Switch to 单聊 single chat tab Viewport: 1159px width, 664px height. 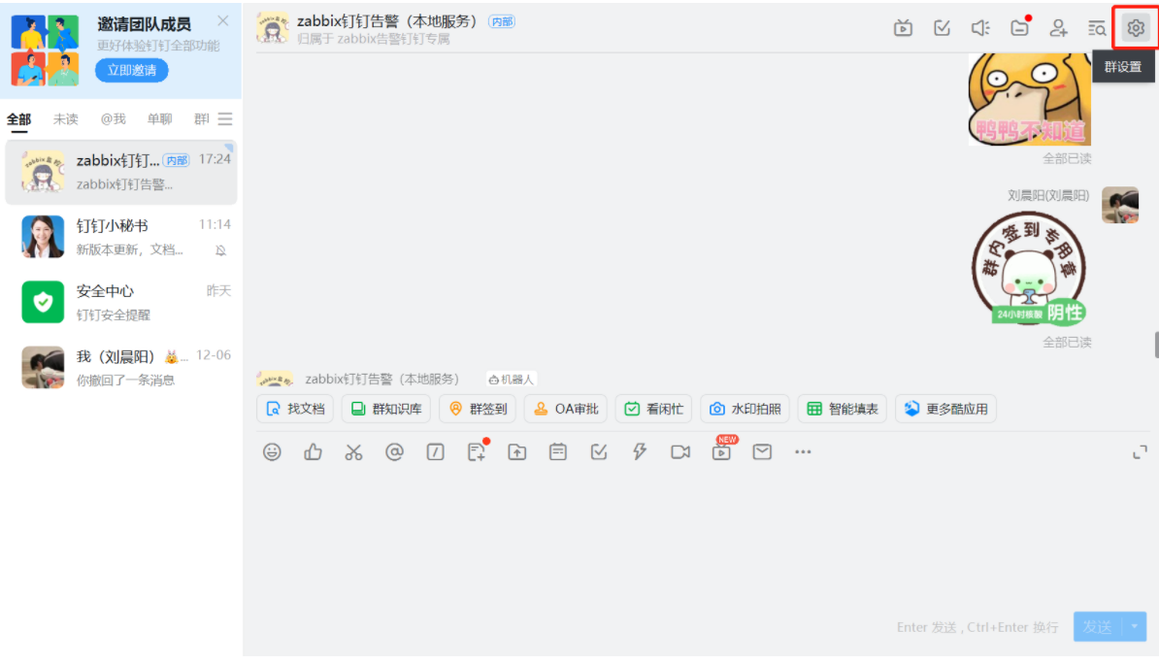tap(159, 119)
